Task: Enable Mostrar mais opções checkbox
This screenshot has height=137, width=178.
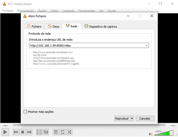Action: coord(25,112)
